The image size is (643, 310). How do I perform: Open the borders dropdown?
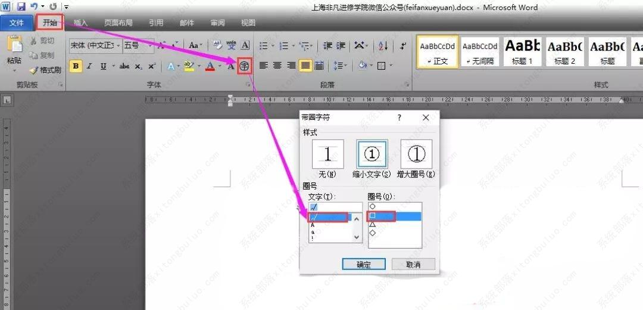(x=391, y=66)
